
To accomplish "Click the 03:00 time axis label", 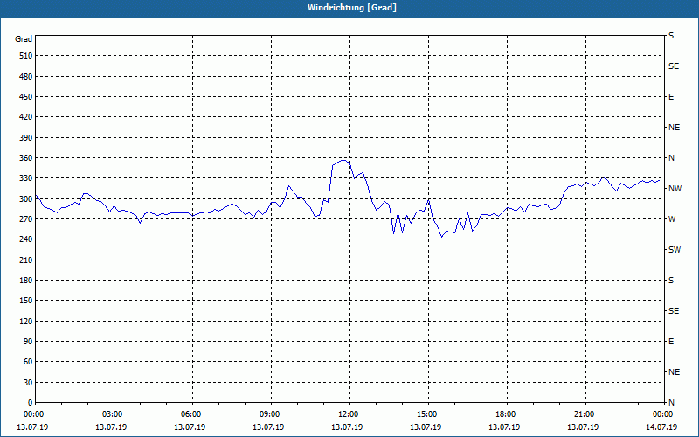I will [x=112, y=414].
